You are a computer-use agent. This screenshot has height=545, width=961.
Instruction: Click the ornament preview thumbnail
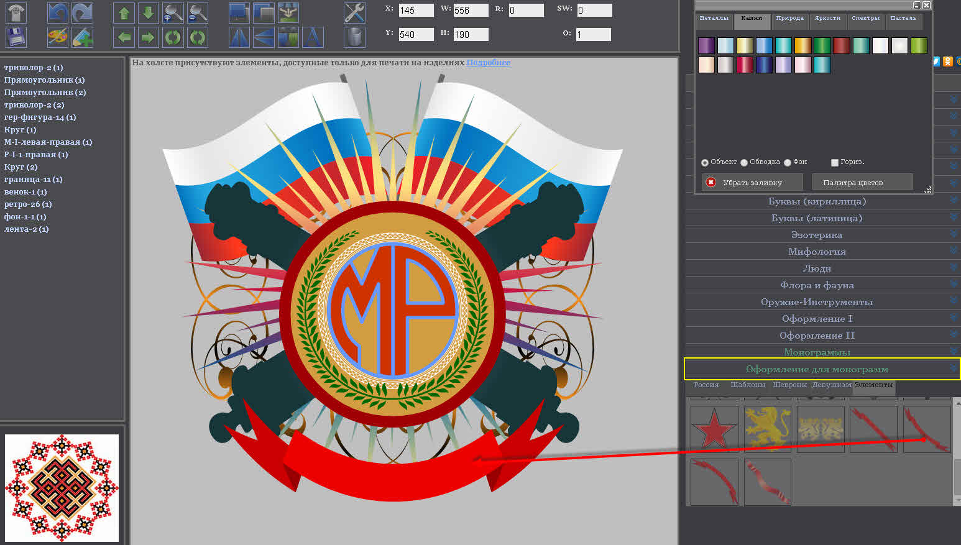point(62,488)
